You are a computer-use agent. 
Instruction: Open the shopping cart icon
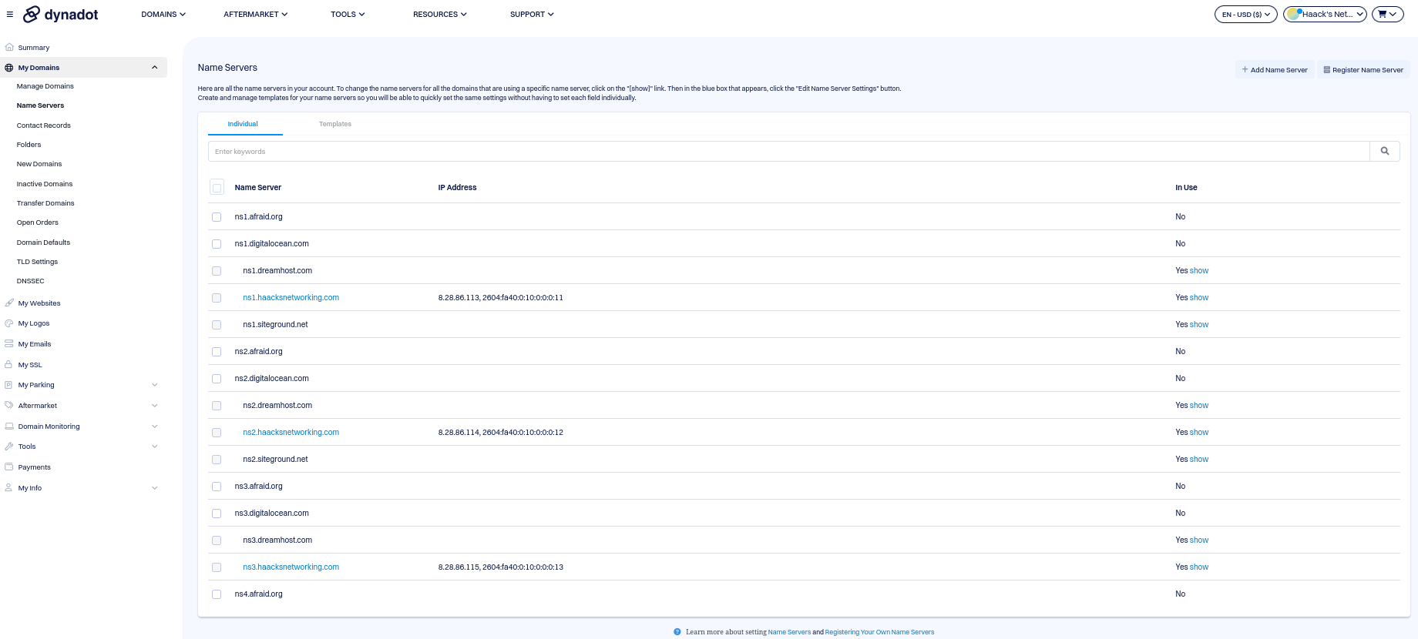(x=1387, y=14)
